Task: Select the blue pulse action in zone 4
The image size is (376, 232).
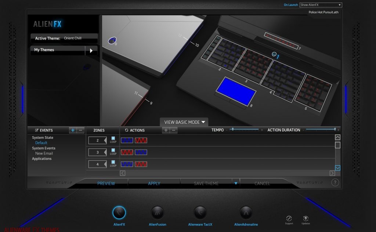Action: tap(127, 164)
